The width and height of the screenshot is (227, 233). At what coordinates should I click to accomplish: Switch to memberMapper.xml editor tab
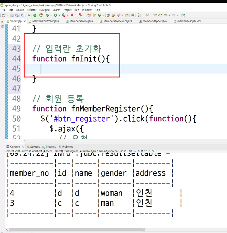tap(188, 21)
